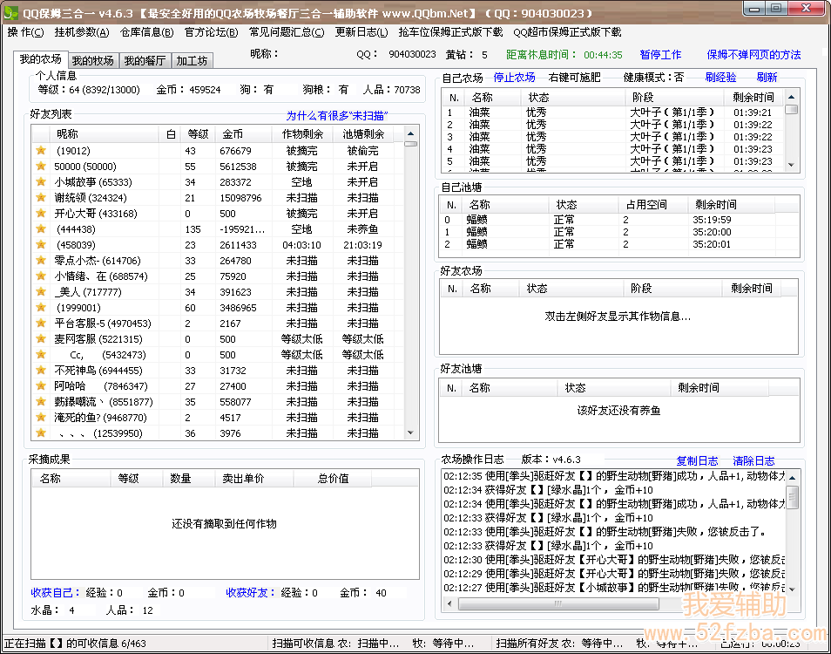Click the star icon beside 不死神鸟 (6944455)
The image size is (831, 654).
click(x=40, y=371)
